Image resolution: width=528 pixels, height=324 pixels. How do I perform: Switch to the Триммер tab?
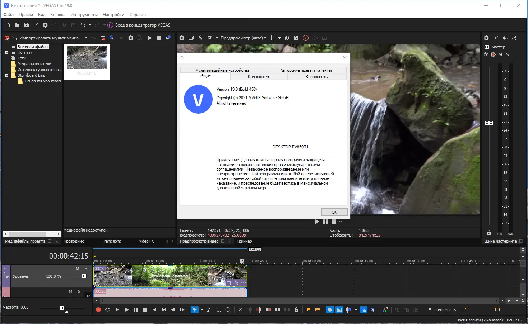point(244,241)
